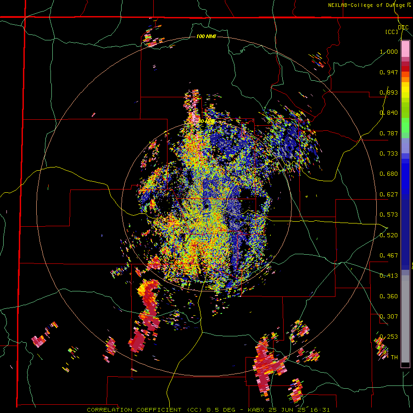
Task: Click the 0.840 legend value
Action: click(x=389, y=113)
